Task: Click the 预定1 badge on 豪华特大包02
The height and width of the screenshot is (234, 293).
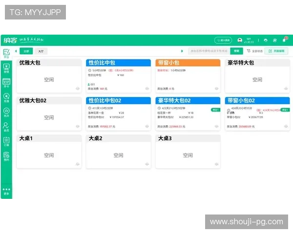Action: click(216, 110)
